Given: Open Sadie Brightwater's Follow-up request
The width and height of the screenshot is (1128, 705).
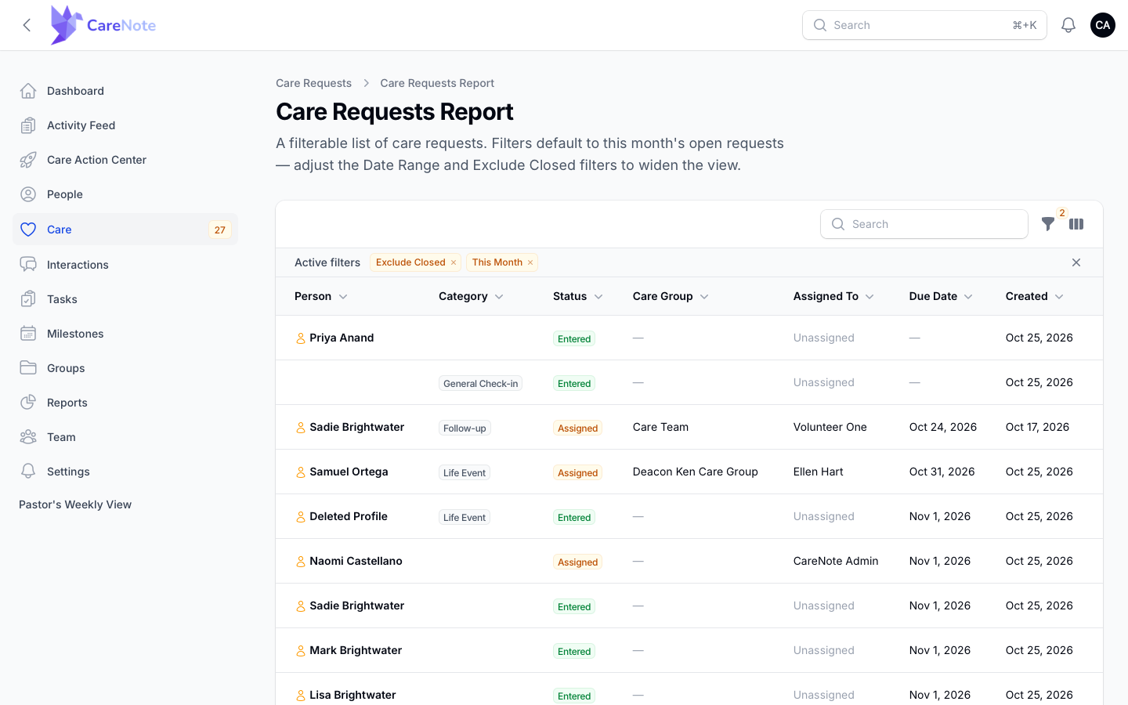Looking at the screenshot, I should 689,427.
